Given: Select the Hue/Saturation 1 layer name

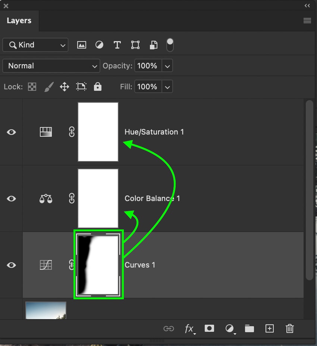Looking at the screenshot, I should (154, 132).
